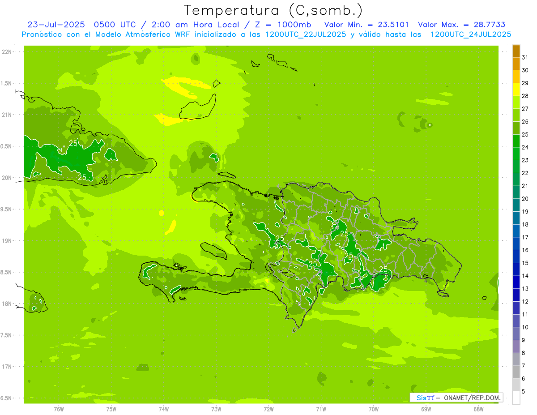Click the legend value "21"
537x415 pixels.
pyautogui.click(x=525, y=186)
